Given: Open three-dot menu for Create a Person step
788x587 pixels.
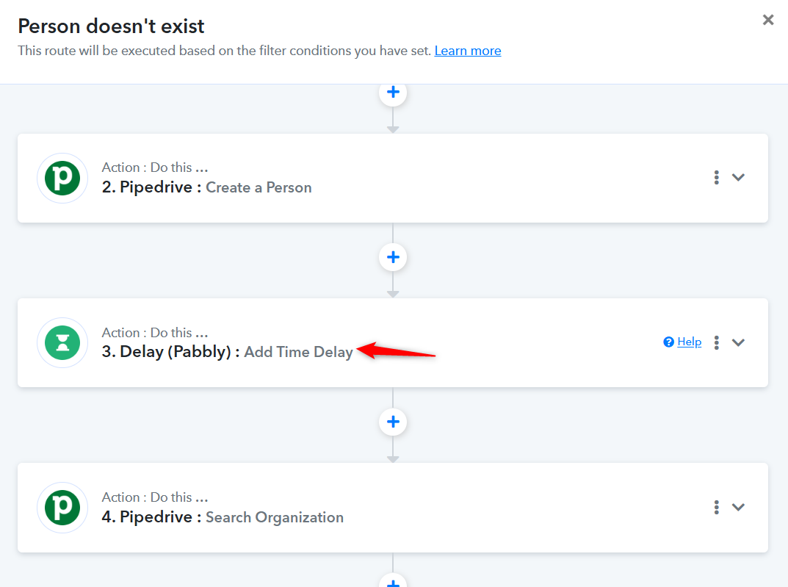Looking at the screenshot, I should (x=717, y=177).
